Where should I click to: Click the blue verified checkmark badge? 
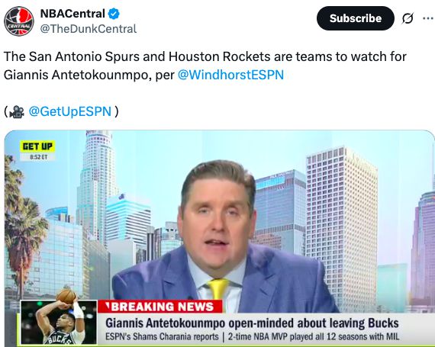pyautogui.click(x=114, y=14)
